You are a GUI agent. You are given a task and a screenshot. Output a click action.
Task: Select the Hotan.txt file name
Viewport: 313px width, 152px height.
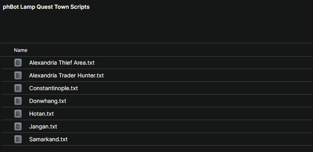point(41,114)
